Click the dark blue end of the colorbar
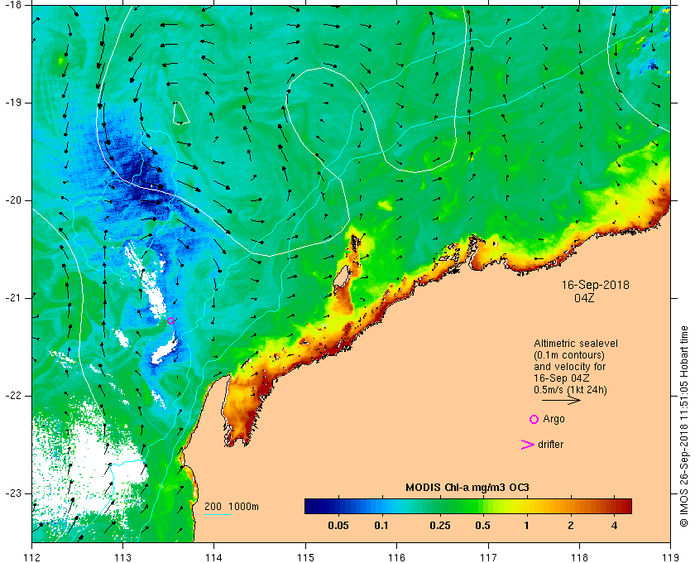Screen dimensions: 695x563 coord(313,506)
